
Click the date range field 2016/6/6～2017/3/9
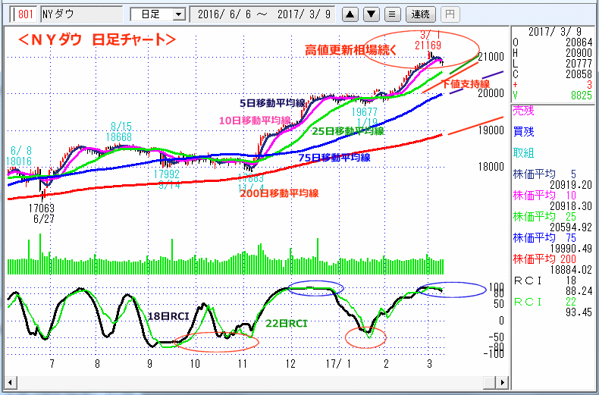262,14
